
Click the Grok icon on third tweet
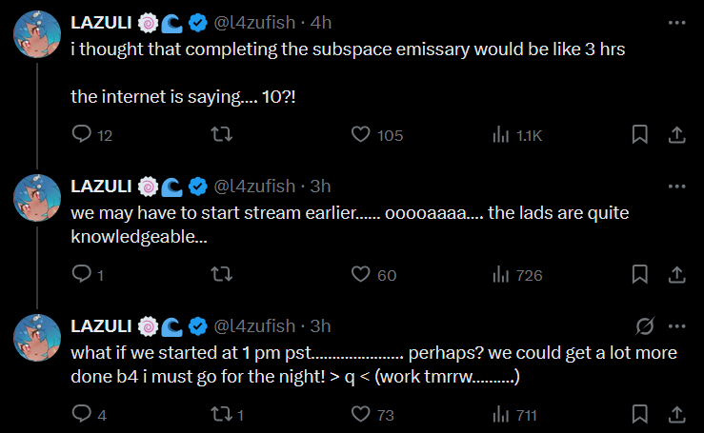click(x=644, y=325)
